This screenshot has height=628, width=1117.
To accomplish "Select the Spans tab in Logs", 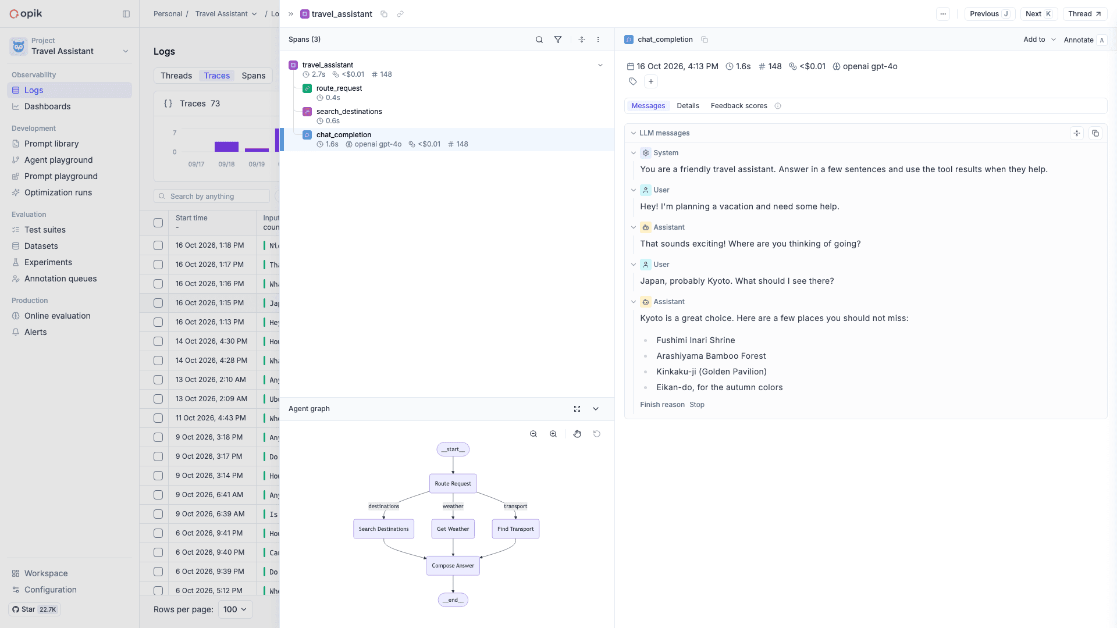I will [x=254, y=76].
